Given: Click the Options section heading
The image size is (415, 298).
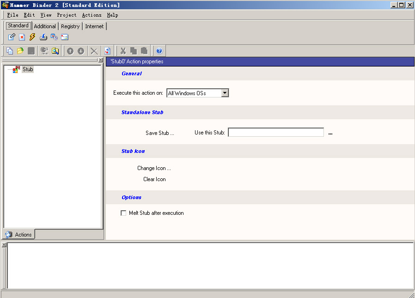Looking at the screenshot, I should [x=132, y=197].
